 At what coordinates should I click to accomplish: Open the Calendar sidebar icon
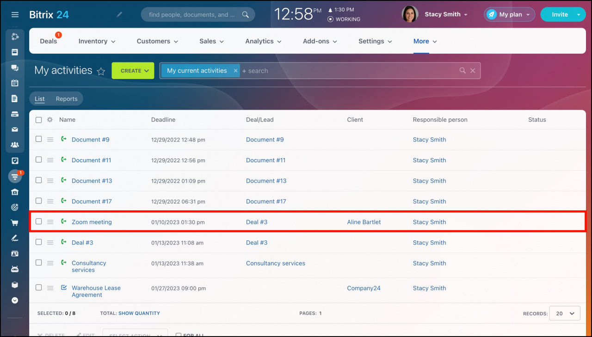tap(15, 83)
